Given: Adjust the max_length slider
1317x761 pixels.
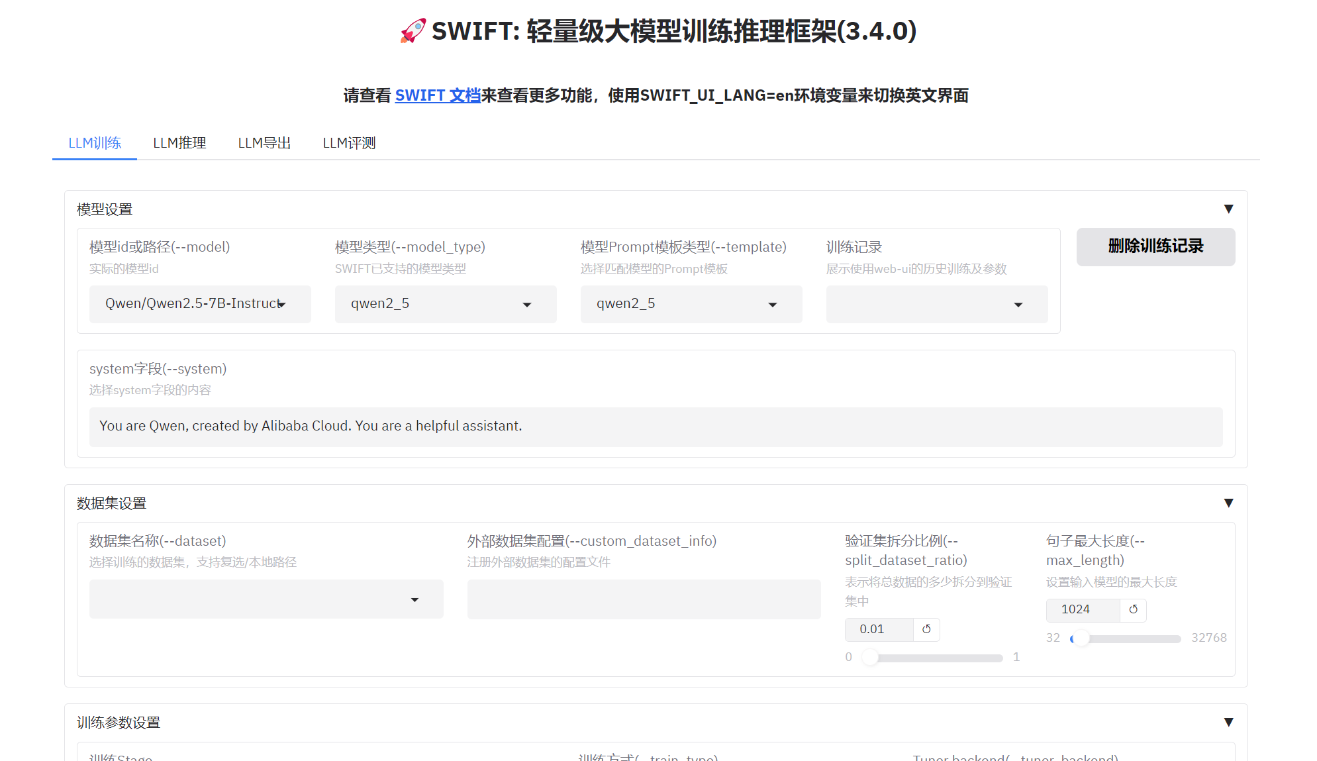Looking at the screenshot, I should coord(1126,638).
